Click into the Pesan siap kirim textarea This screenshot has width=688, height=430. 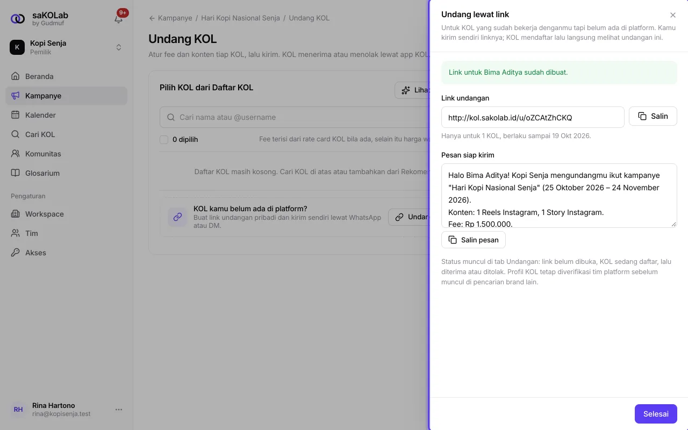559,196
